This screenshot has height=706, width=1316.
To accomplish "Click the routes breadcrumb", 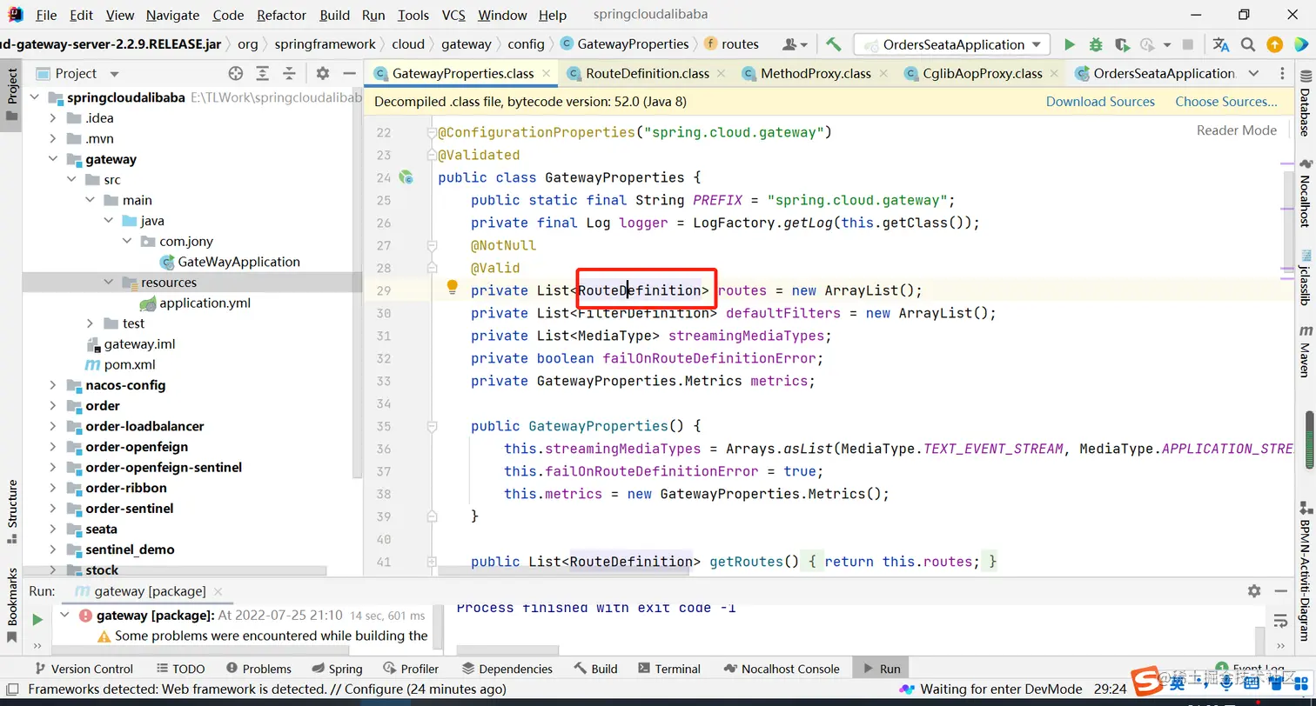I will click(x=730, y=44).
